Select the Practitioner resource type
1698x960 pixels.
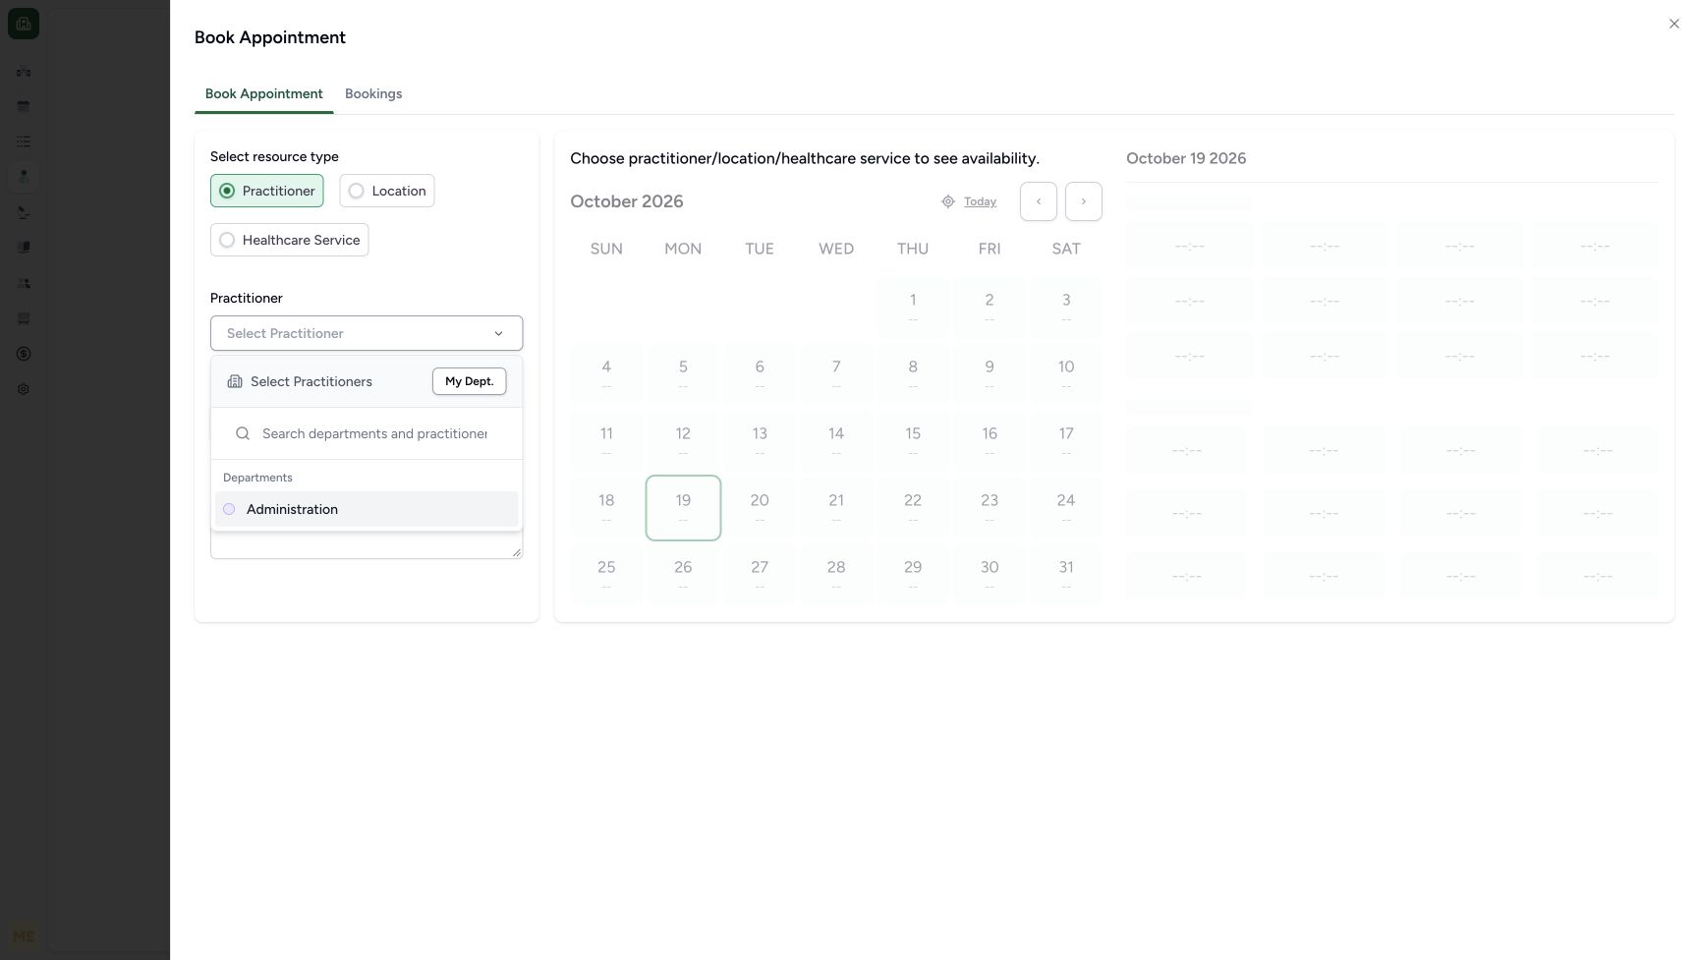[x=266, y=191]
